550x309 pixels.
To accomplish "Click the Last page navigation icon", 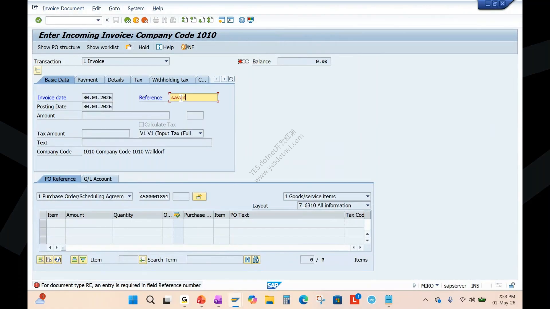I will pos(211,20).
